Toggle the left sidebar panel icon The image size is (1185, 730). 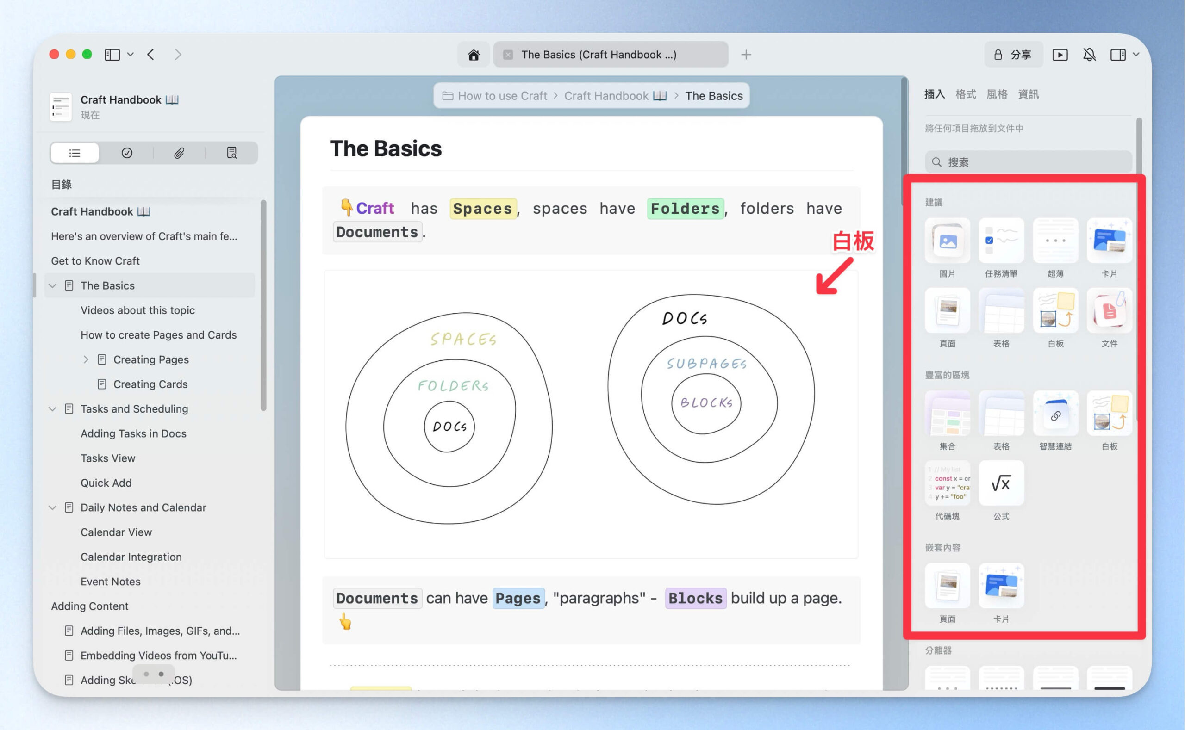(x=112, y=55)
